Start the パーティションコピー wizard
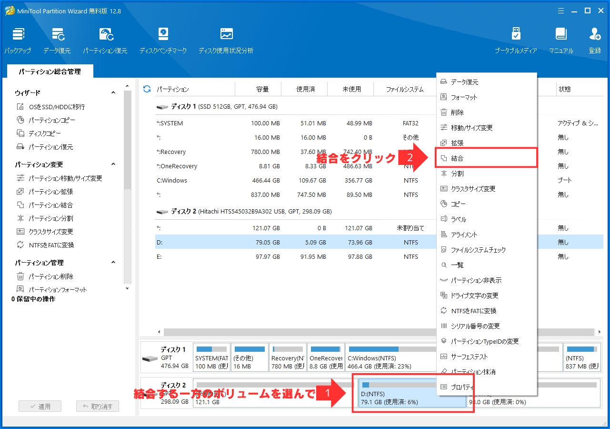 pos(46,120)
